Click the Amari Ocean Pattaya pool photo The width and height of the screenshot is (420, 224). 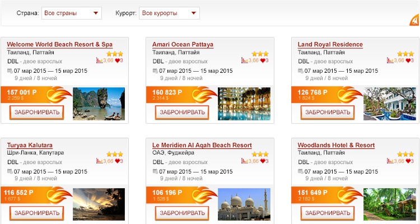[x=244, y=104]
